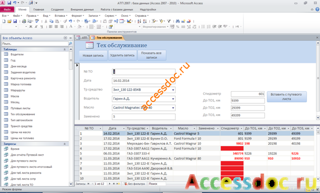Image resolution: width=320 pixels, height=193 pixels.
Task: Open the Водители table in navigation pane
Action: click(x=17, y=54)
